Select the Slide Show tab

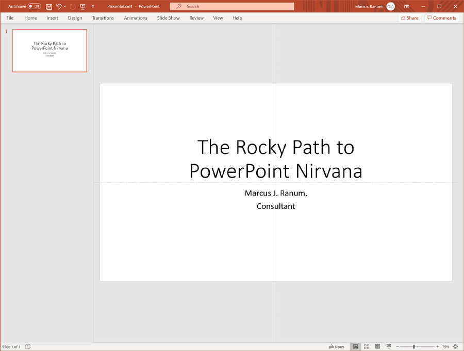point(169,18)
